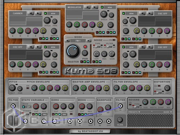Click the Carrier envelope graph display

point(26,21)
